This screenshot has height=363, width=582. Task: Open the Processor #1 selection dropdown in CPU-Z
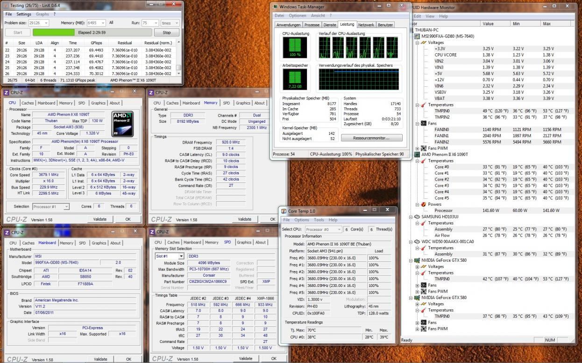point(66,206)
